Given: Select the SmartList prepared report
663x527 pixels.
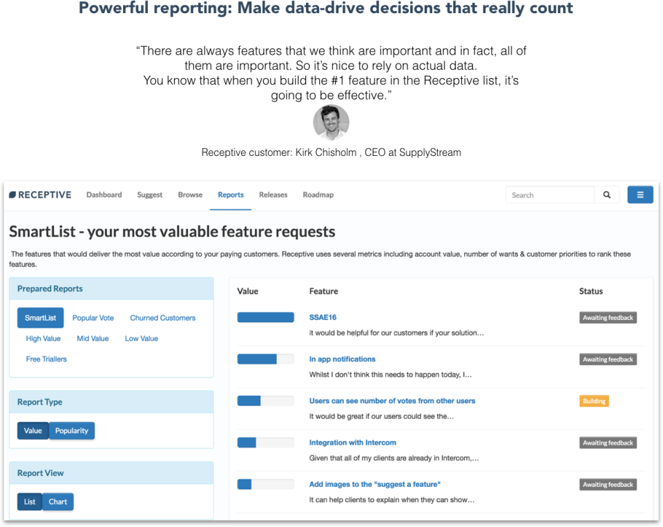Looking at the screenshot, I should [41, 318].
